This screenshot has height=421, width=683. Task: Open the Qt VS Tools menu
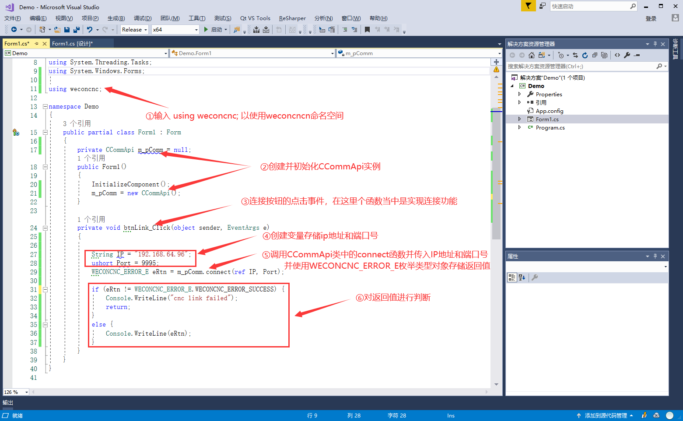(x=255, y=18)
